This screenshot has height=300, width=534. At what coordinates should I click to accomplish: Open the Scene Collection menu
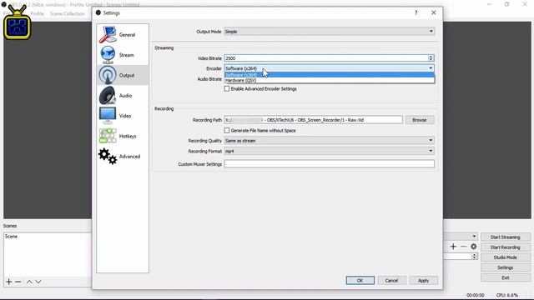pyautogui.click(x=67, y=13)
